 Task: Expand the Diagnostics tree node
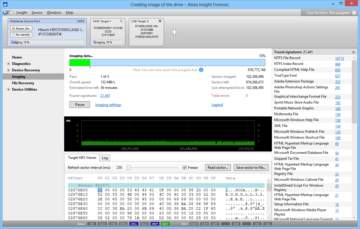[8, 64]
